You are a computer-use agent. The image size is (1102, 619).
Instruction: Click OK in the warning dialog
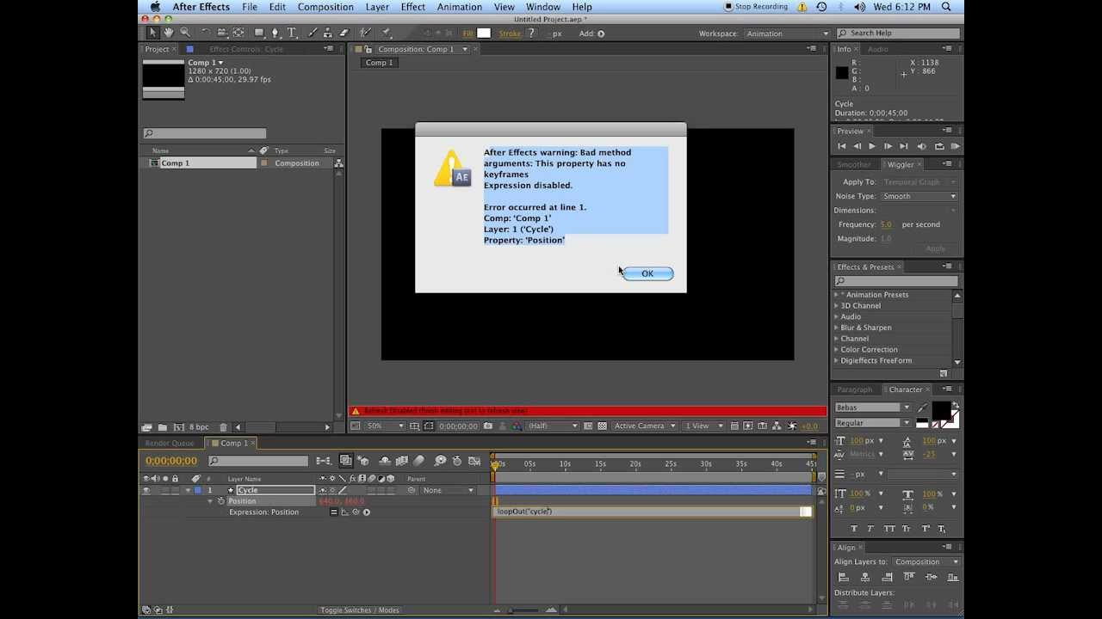click(647, 273)
